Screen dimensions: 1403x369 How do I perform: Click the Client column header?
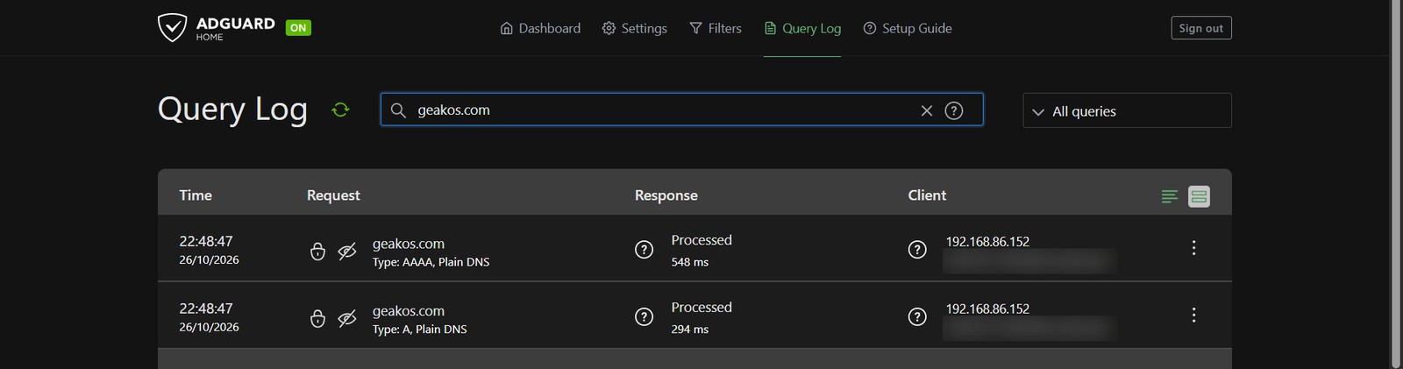coord(927,195)
